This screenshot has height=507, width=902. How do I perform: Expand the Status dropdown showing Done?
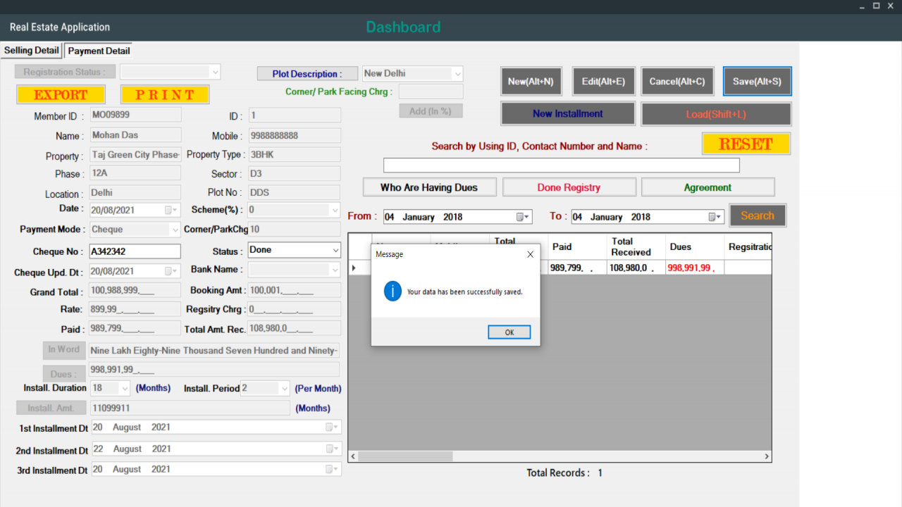pyautogui.click(x=335, y=250)
